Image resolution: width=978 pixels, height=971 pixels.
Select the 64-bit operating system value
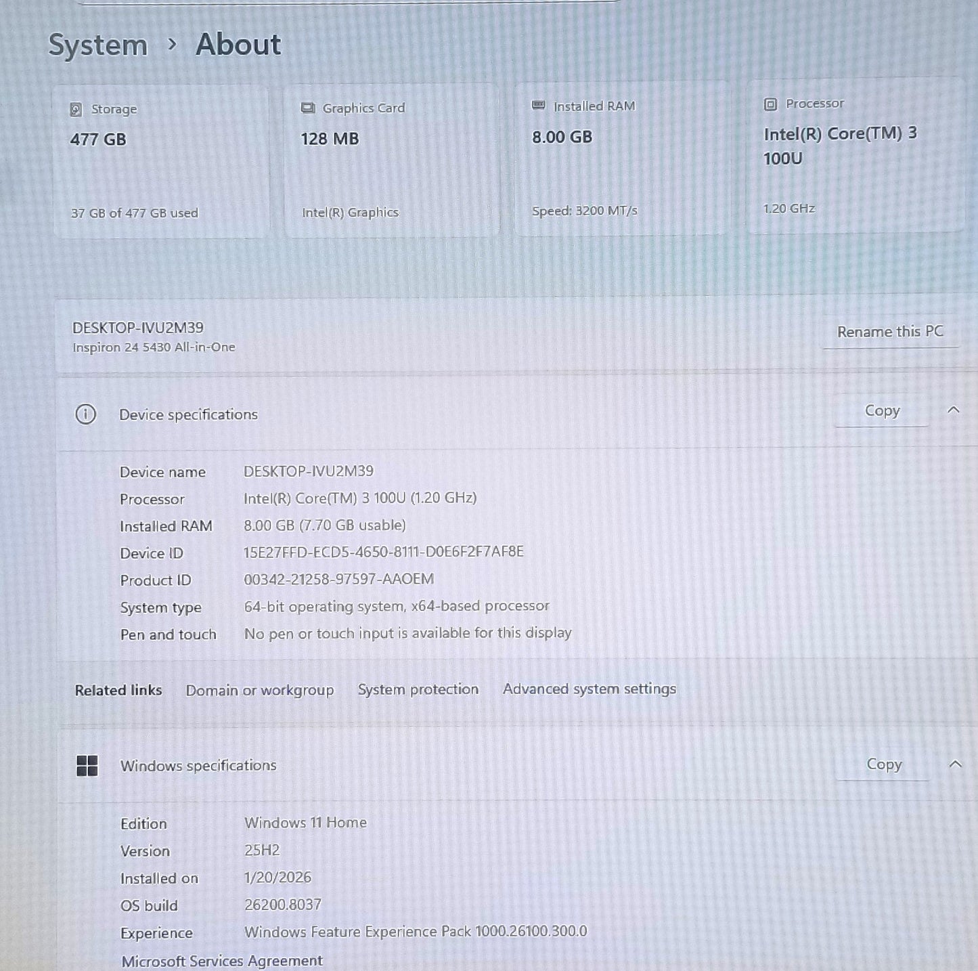[397, 606]
